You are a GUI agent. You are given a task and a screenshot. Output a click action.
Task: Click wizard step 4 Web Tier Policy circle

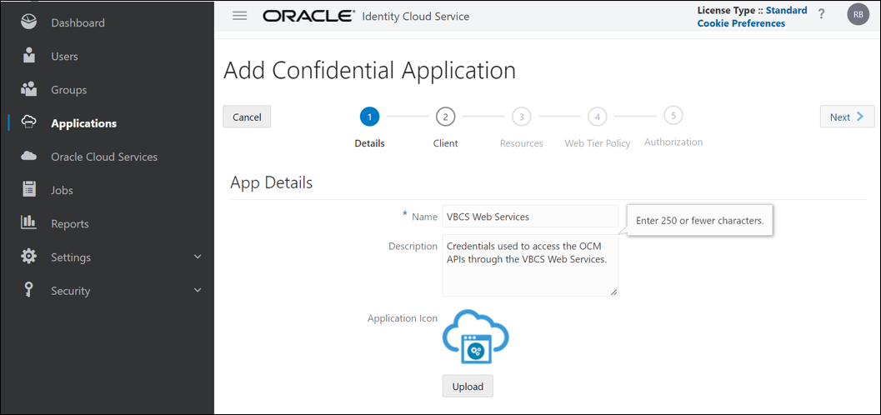(x=598, y=117)
